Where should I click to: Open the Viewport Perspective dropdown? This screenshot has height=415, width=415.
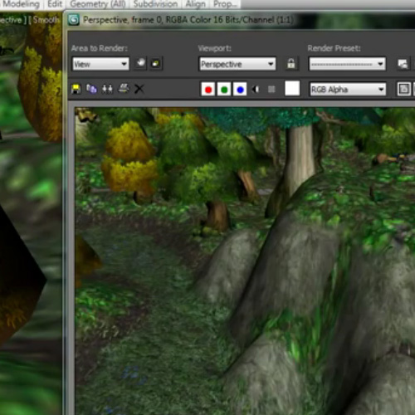tap(237, 64)
